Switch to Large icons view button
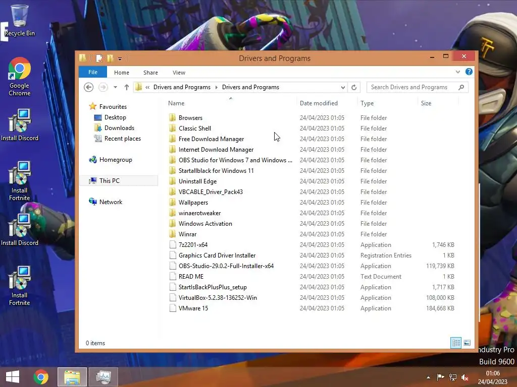 click(x=467, y=343)
